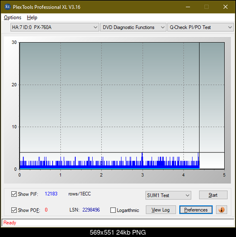Open the SUM1 Test dropdown
Screen dimensions: 236x237
168,195
